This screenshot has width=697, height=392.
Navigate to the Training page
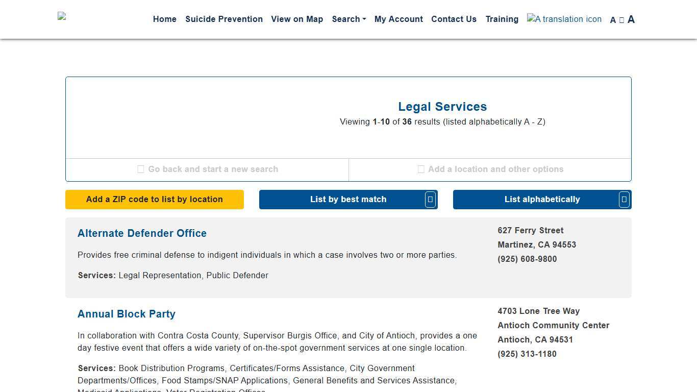502,19
